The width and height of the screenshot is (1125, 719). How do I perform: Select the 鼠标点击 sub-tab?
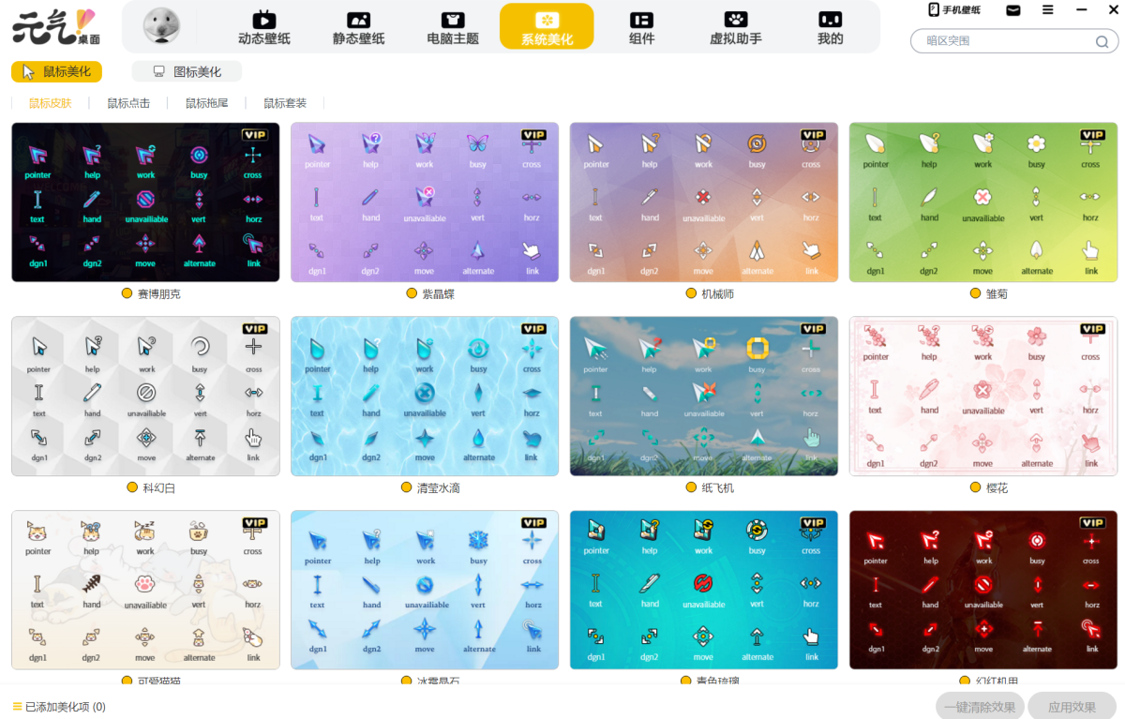click(x=128, y=103)
